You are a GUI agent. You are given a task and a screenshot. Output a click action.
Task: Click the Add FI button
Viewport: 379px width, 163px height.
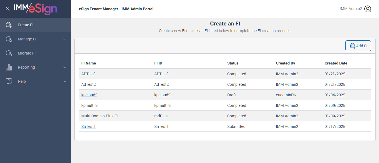358,46
